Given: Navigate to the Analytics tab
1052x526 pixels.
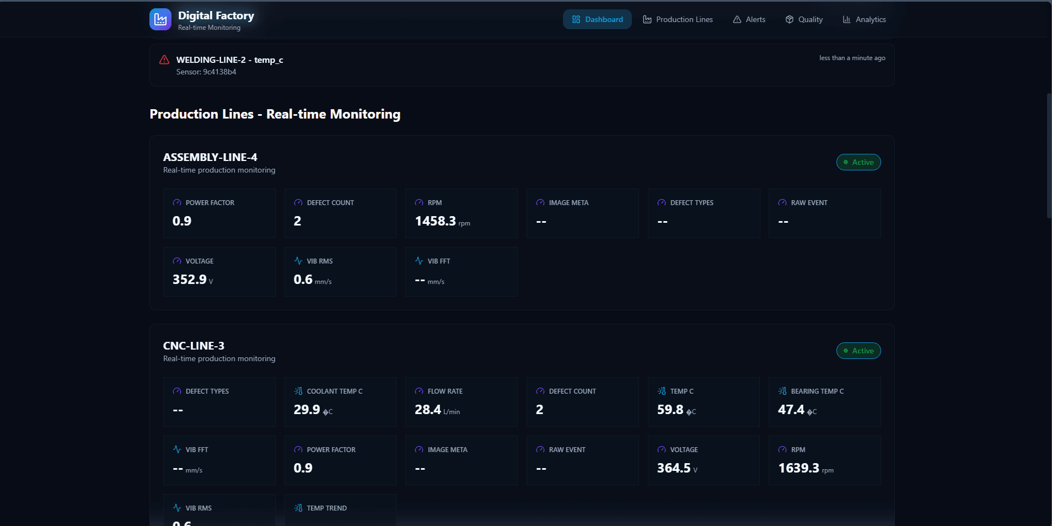Looking at the screenshot, I should [864, 19].
